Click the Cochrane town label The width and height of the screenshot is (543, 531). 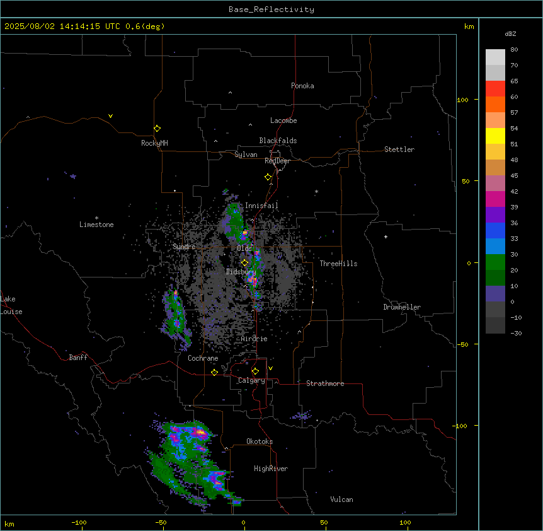click(x=203, y=358)
